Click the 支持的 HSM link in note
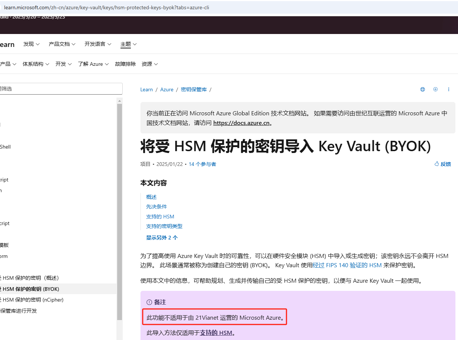458x340 pixels. click(216, 333)
